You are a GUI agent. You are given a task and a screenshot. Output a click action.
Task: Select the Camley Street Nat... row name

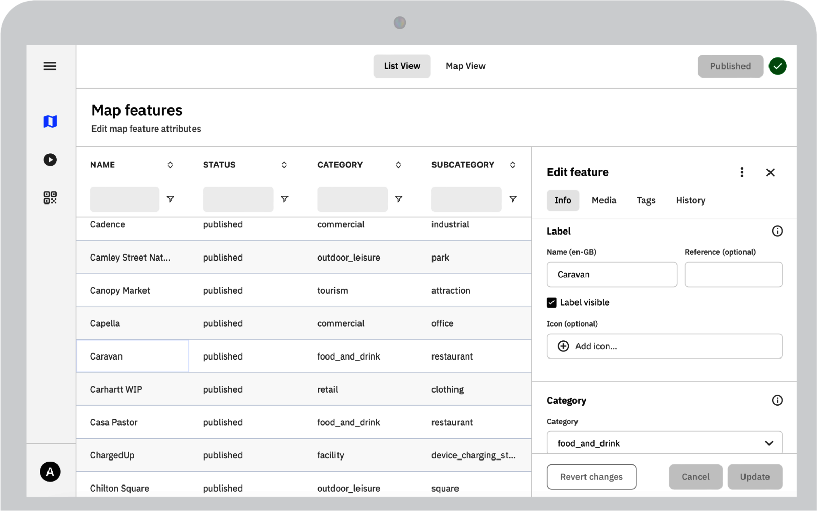click(130, 258)
